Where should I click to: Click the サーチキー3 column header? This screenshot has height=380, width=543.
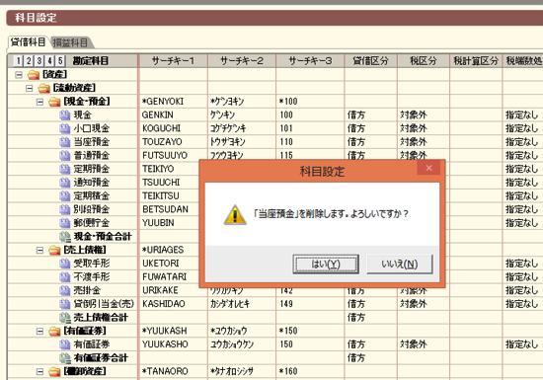coord(310,61)
